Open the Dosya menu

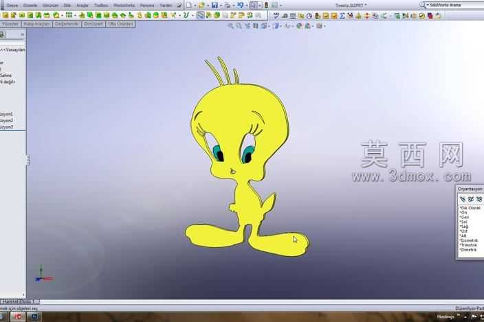[12, 5]
